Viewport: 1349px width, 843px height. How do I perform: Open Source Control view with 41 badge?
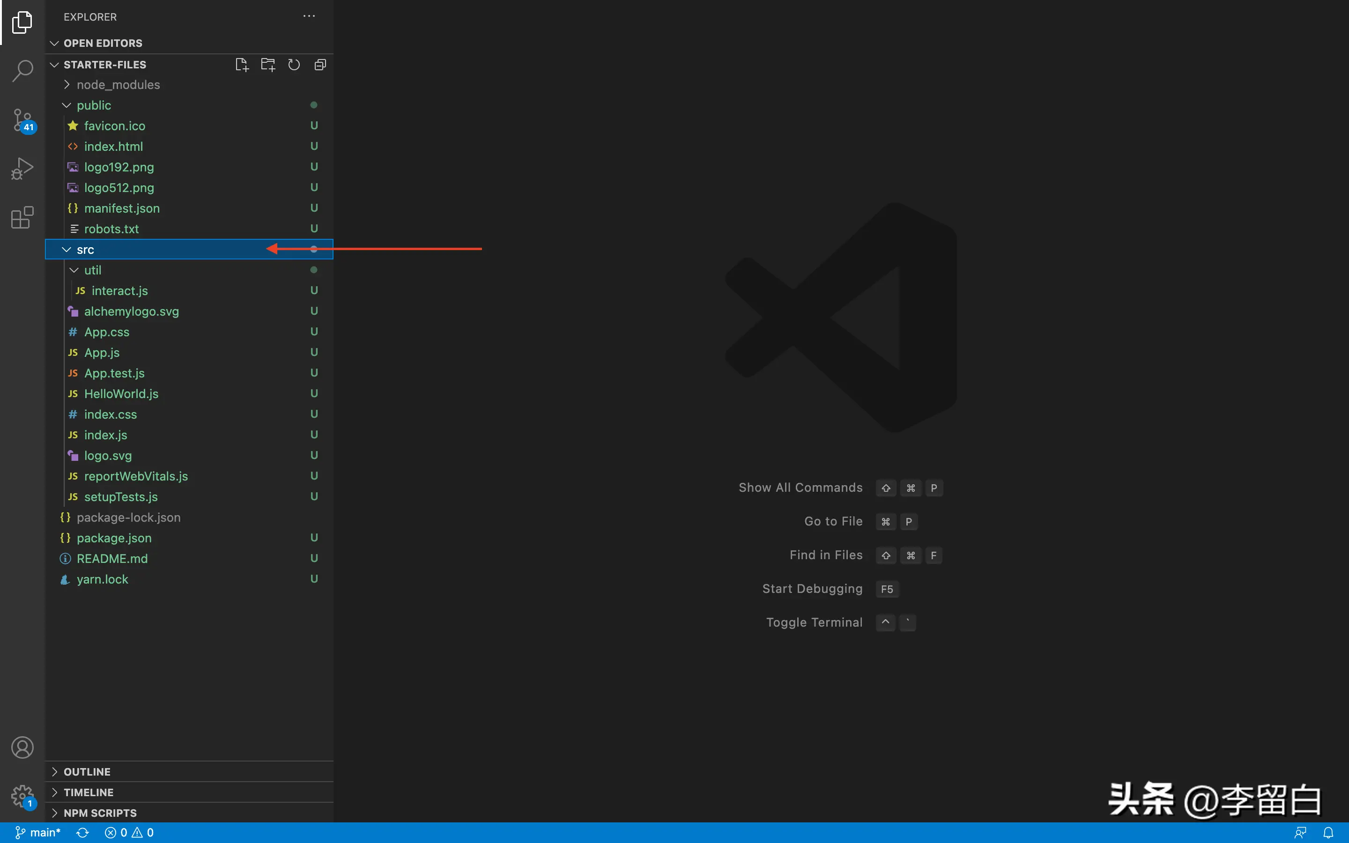click(x=22, y=120)
